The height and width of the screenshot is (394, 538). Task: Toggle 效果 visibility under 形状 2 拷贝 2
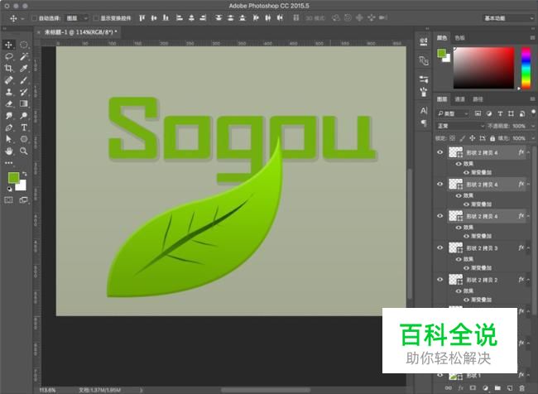(459, 291)
